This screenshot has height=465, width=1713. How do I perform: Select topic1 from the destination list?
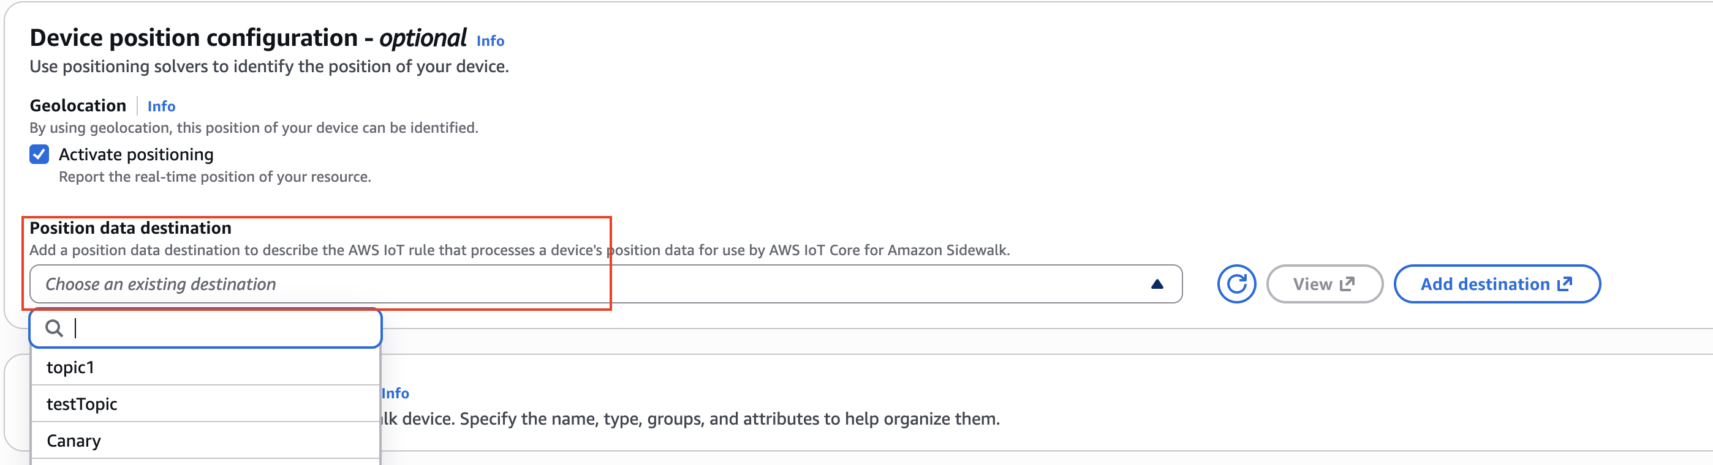[x=70, y=367]
